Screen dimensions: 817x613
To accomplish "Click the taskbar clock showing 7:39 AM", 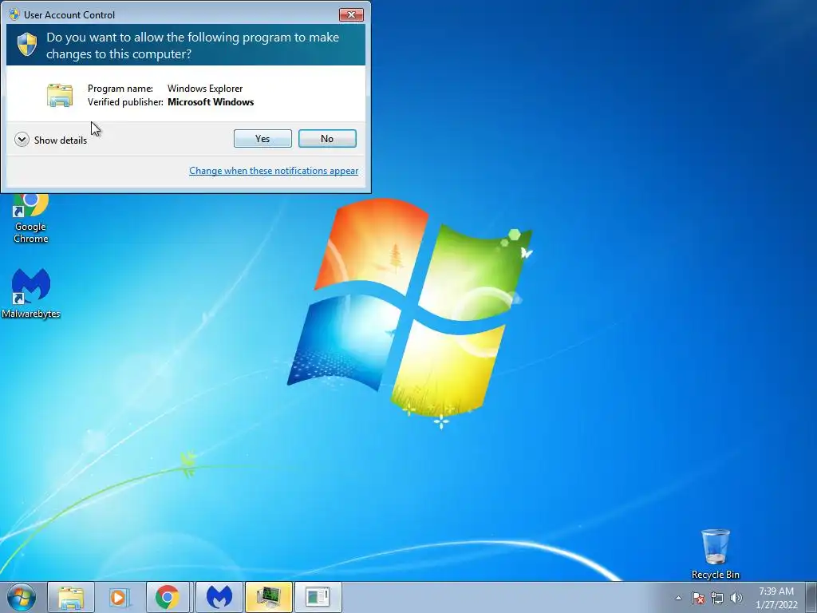I will (x=776, y=598).
